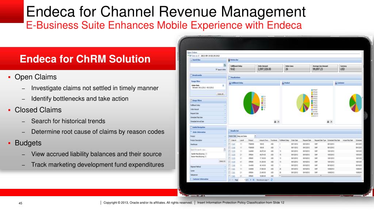This screenshot has height=210, width=374.
Task: Click the Fulfillment Delay chart header icon
Action: point(230,83)
